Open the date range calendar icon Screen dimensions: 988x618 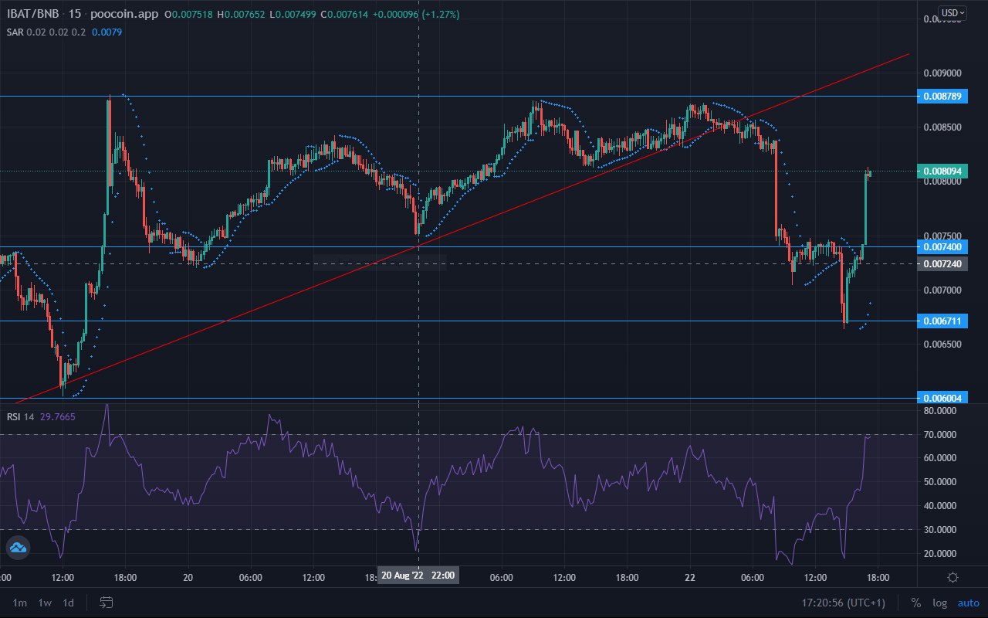pyautogui.click(x=106, y=603)
